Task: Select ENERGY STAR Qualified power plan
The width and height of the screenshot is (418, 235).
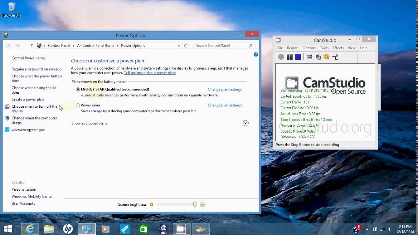Action: click(78, 89)
